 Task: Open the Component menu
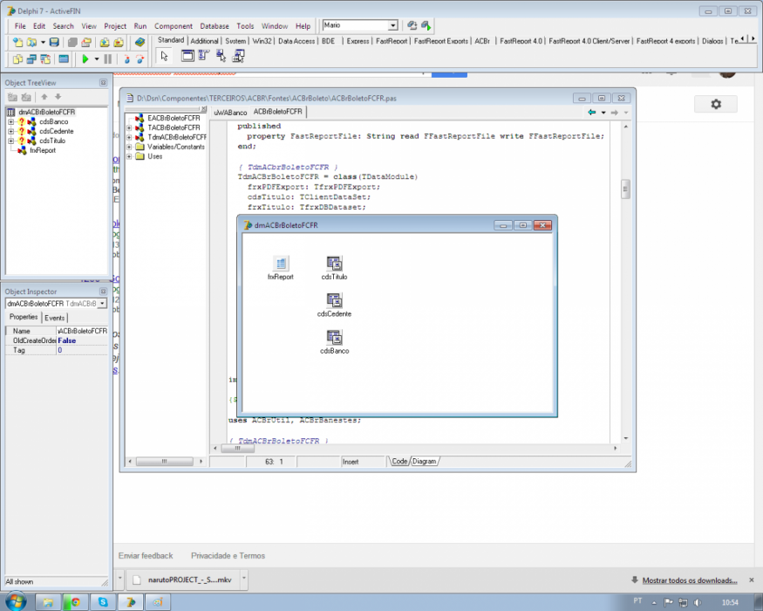tap(174, 26)
